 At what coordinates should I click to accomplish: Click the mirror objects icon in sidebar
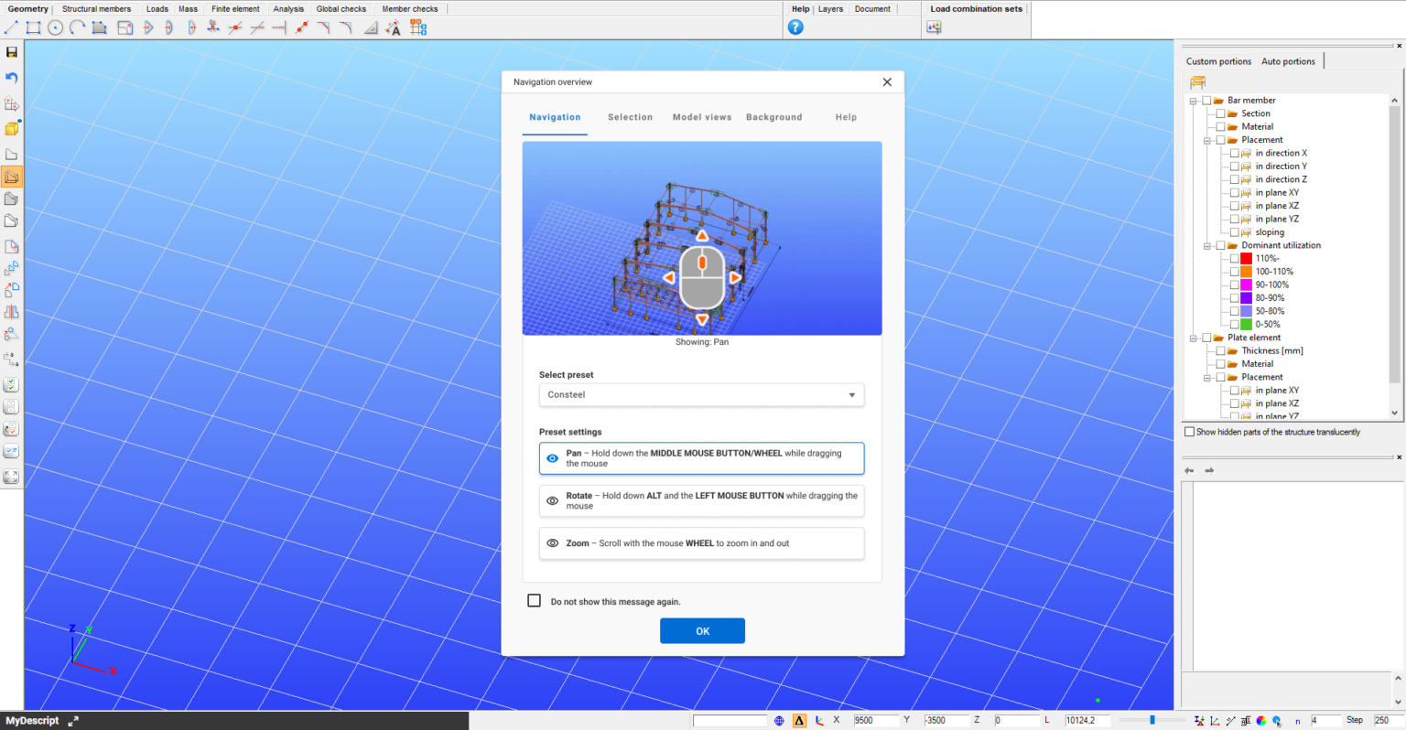[12, 312]
